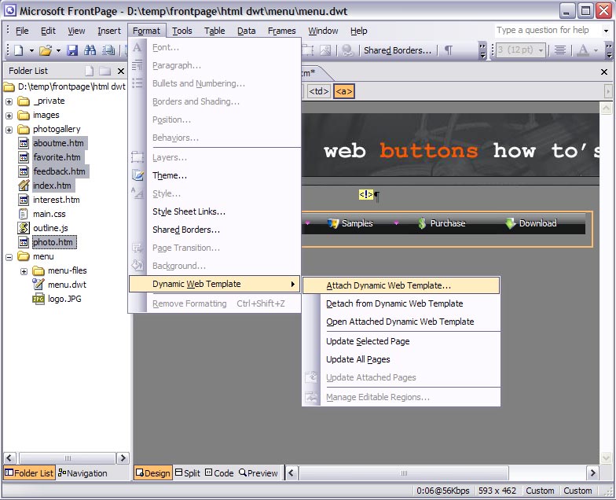This screenshot has width=616, height=500.
Task: Open the New Page dropdown arrow
Action: [31, 50]
